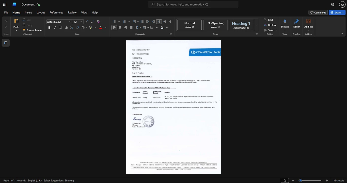
Task: Toggle align left paragraph button
Action: (114, 27)
